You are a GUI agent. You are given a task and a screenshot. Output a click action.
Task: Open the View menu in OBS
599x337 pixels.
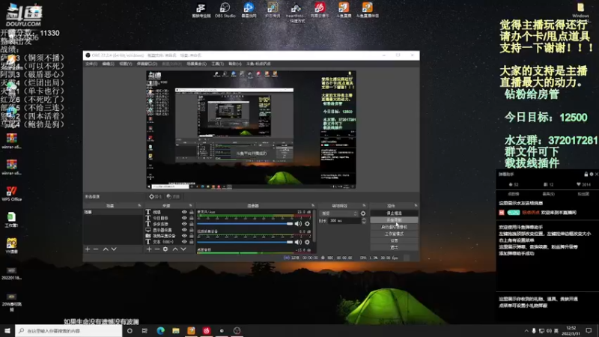[126, 64]
